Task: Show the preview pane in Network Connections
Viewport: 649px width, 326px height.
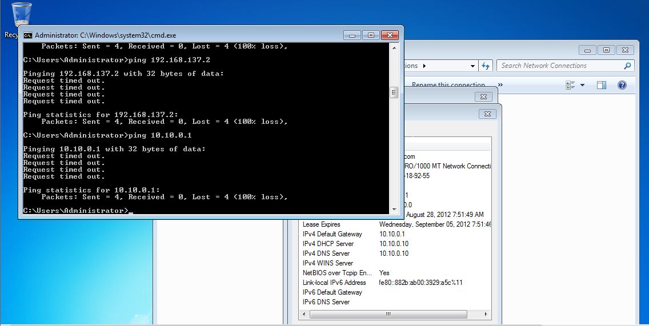Action: point(601,85)
